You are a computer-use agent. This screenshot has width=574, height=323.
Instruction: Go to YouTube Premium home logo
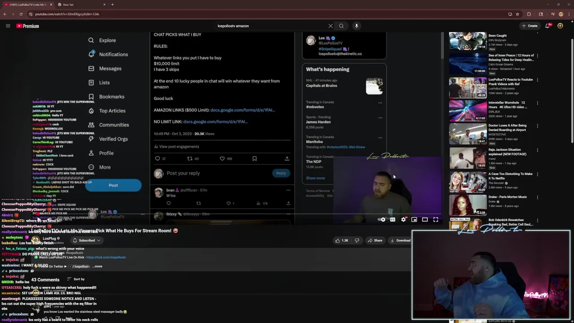tap(28, 26)
